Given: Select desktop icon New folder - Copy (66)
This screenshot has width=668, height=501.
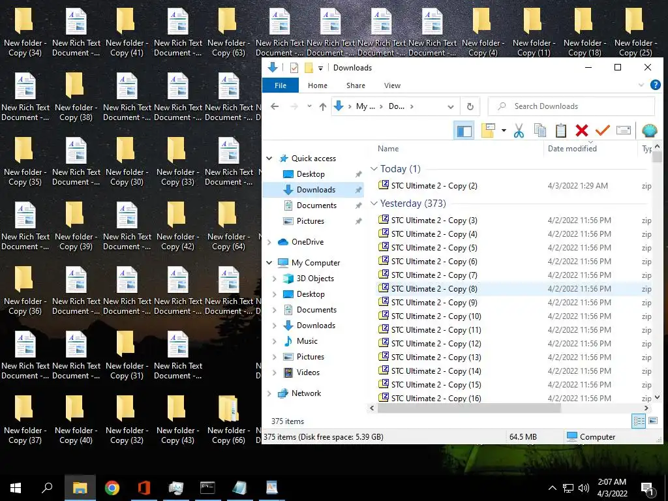Looking at the screenshot, I should click(x=228, y=419).
